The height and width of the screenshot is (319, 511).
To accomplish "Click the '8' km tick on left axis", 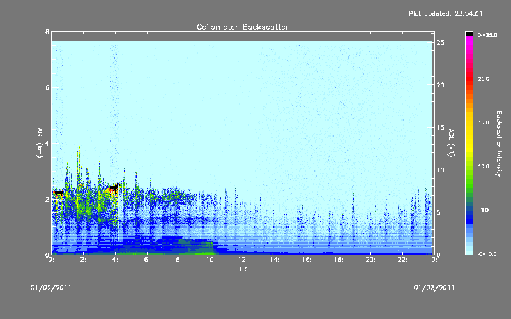I will pos(47,32).
